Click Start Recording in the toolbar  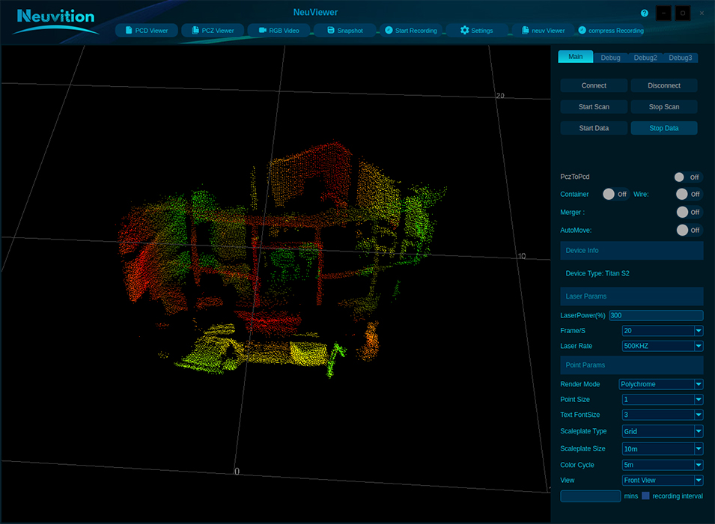click(x=411, y=31)
